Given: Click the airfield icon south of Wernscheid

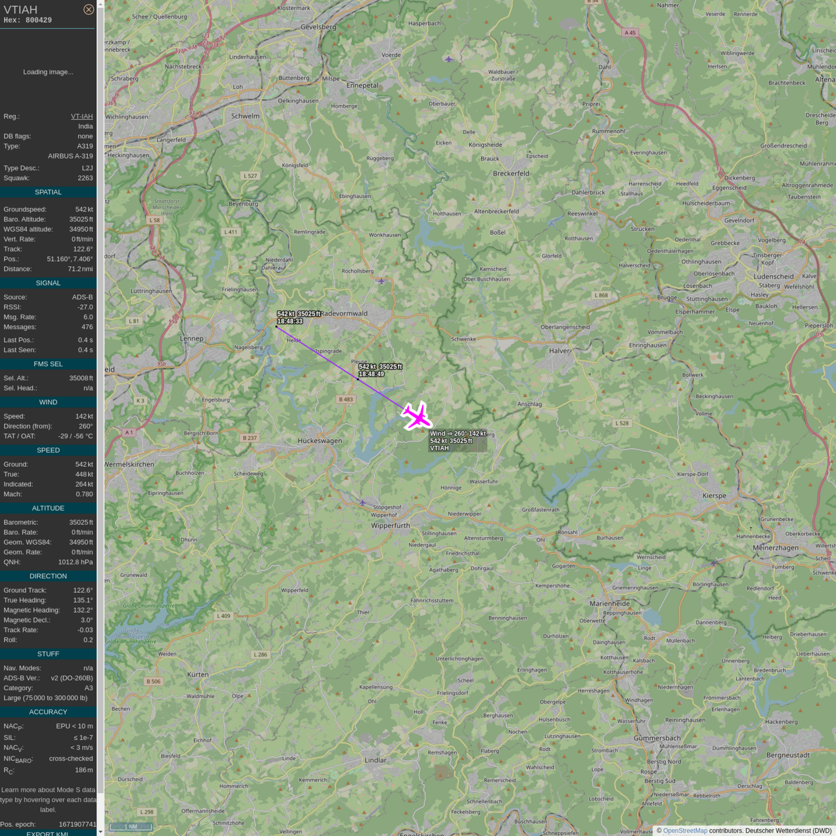Looking at the screenshot, I should [714, 563].
